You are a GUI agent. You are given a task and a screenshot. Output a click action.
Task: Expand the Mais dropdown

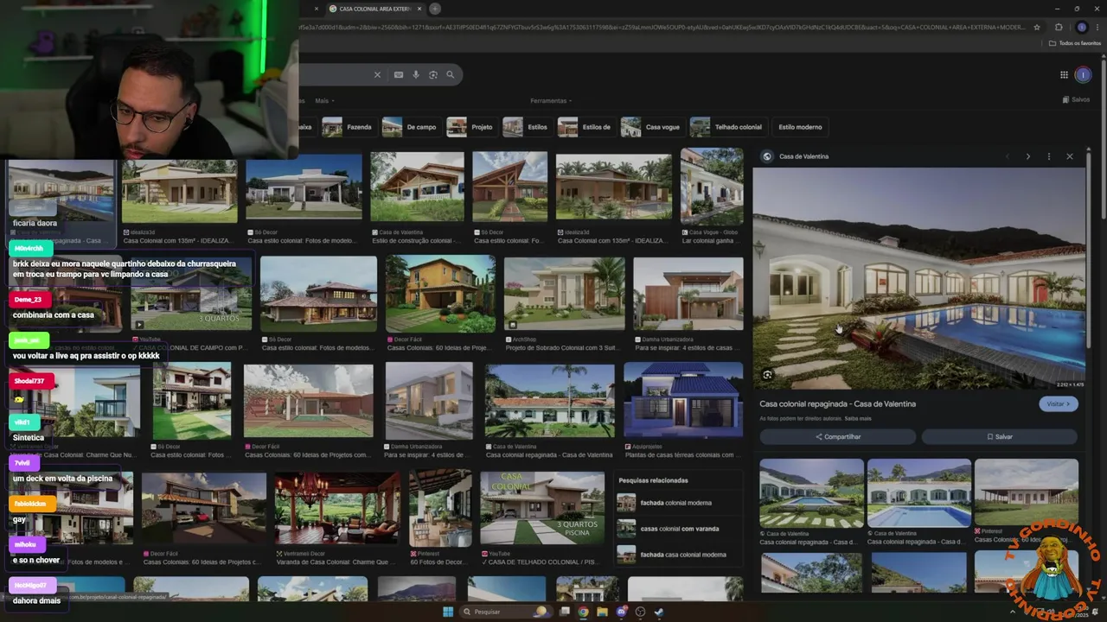[324, 101]
